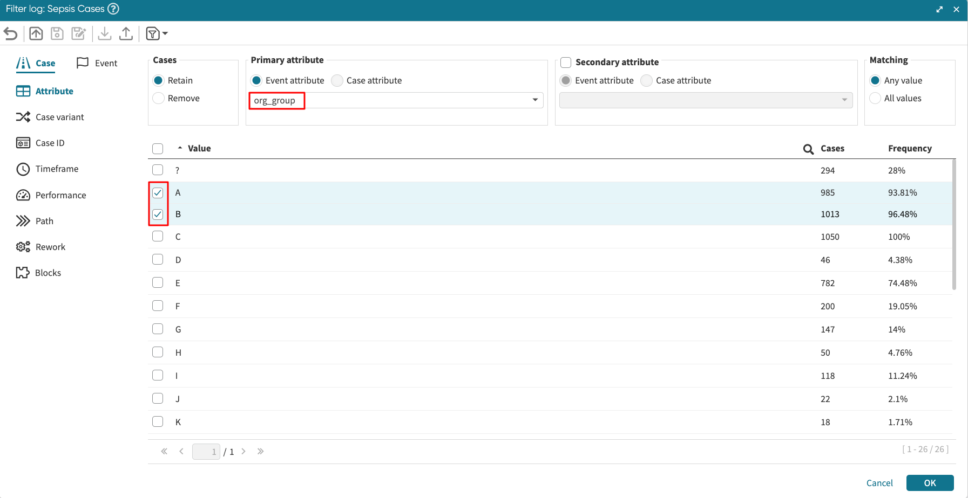Select the Remove cases radio button
This screenshot has width=968, height=498.
(159, 98)
